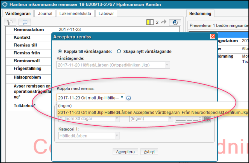249x163 pixels.
Task: Click the grey forward arrow icon
Action: 164,22
